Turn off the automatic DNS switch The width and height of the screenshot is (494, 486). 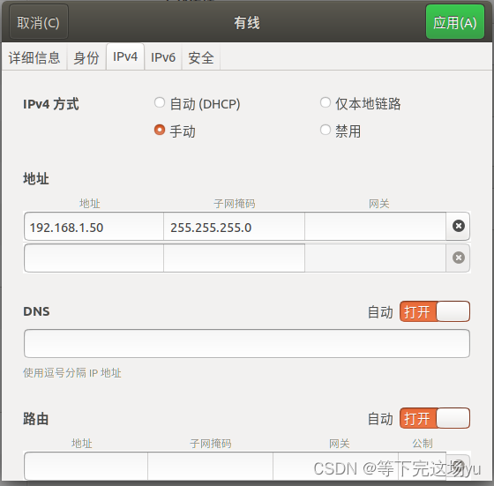(434, 311)
